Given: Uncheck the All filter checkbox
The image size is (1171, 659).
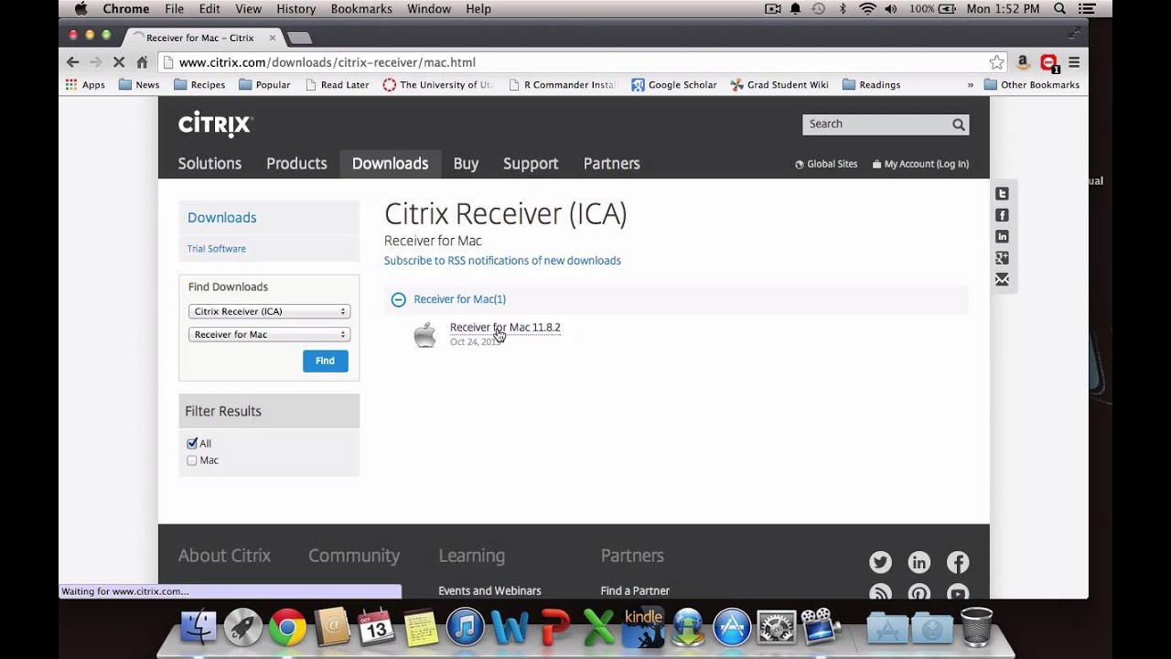Looking at the screenshot, I should (192, 443).
